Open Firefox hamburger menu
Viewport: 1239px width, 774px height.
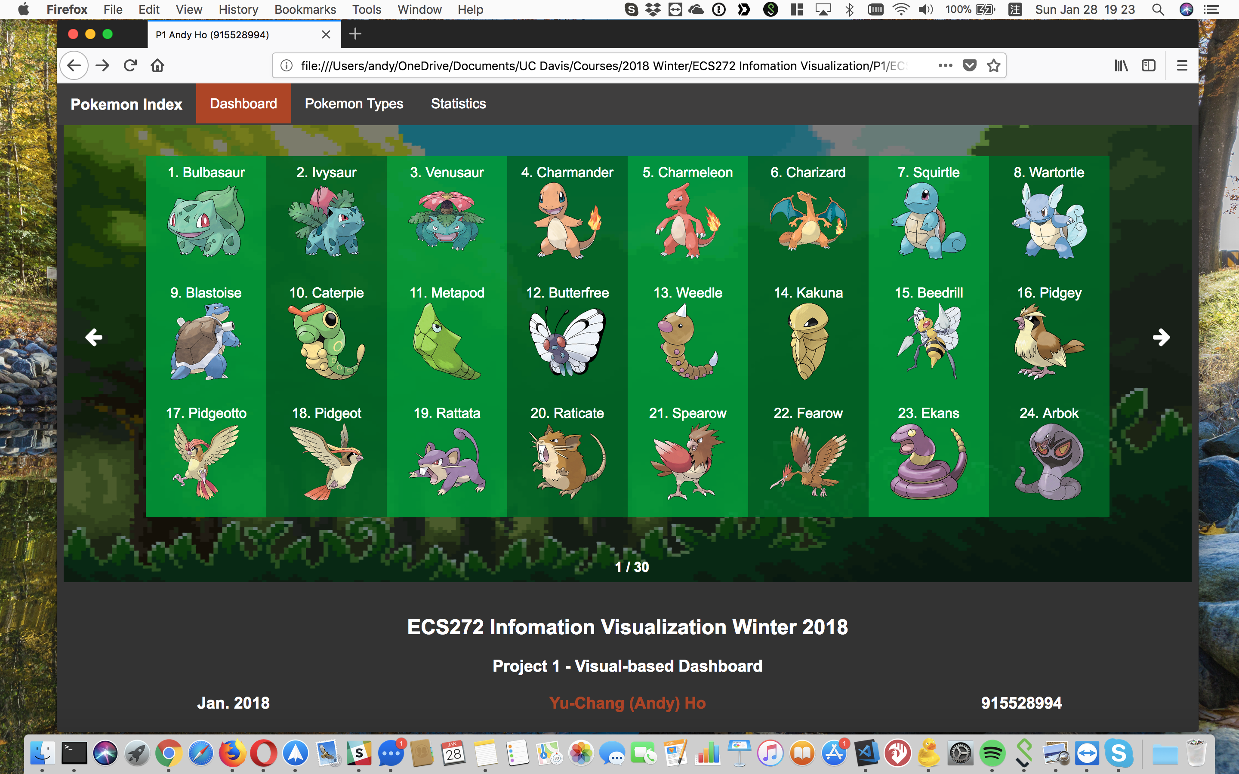[x=1182, y=65]
